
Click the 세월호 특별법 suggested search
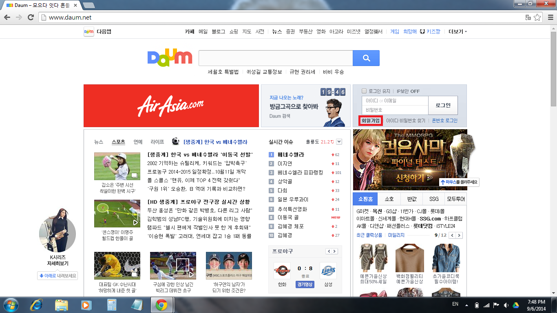[223, 72]
